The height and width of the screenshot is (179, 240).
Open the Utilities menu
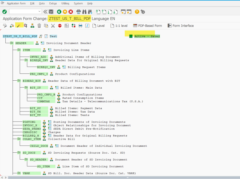pyautogui.click(x=65, y=3)
